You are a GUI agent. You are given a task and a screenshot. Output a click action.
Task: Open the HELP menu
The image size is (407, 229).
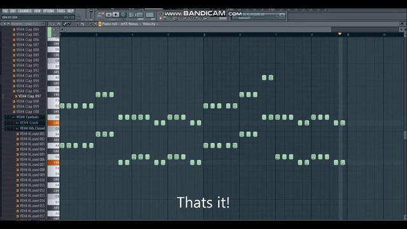71,11
